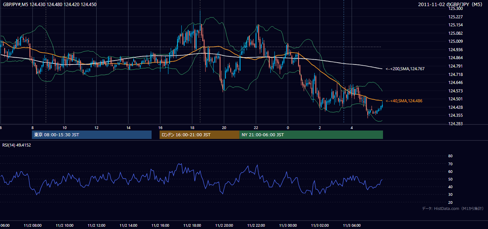Screen dimensions: 488x229
Task: Click RSI scale value 80
Action: [450, 156]
